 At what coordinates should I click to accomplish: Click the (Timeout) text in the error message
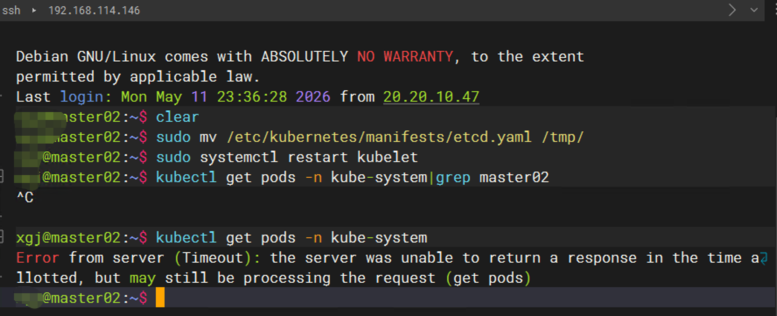coord(213,258)
